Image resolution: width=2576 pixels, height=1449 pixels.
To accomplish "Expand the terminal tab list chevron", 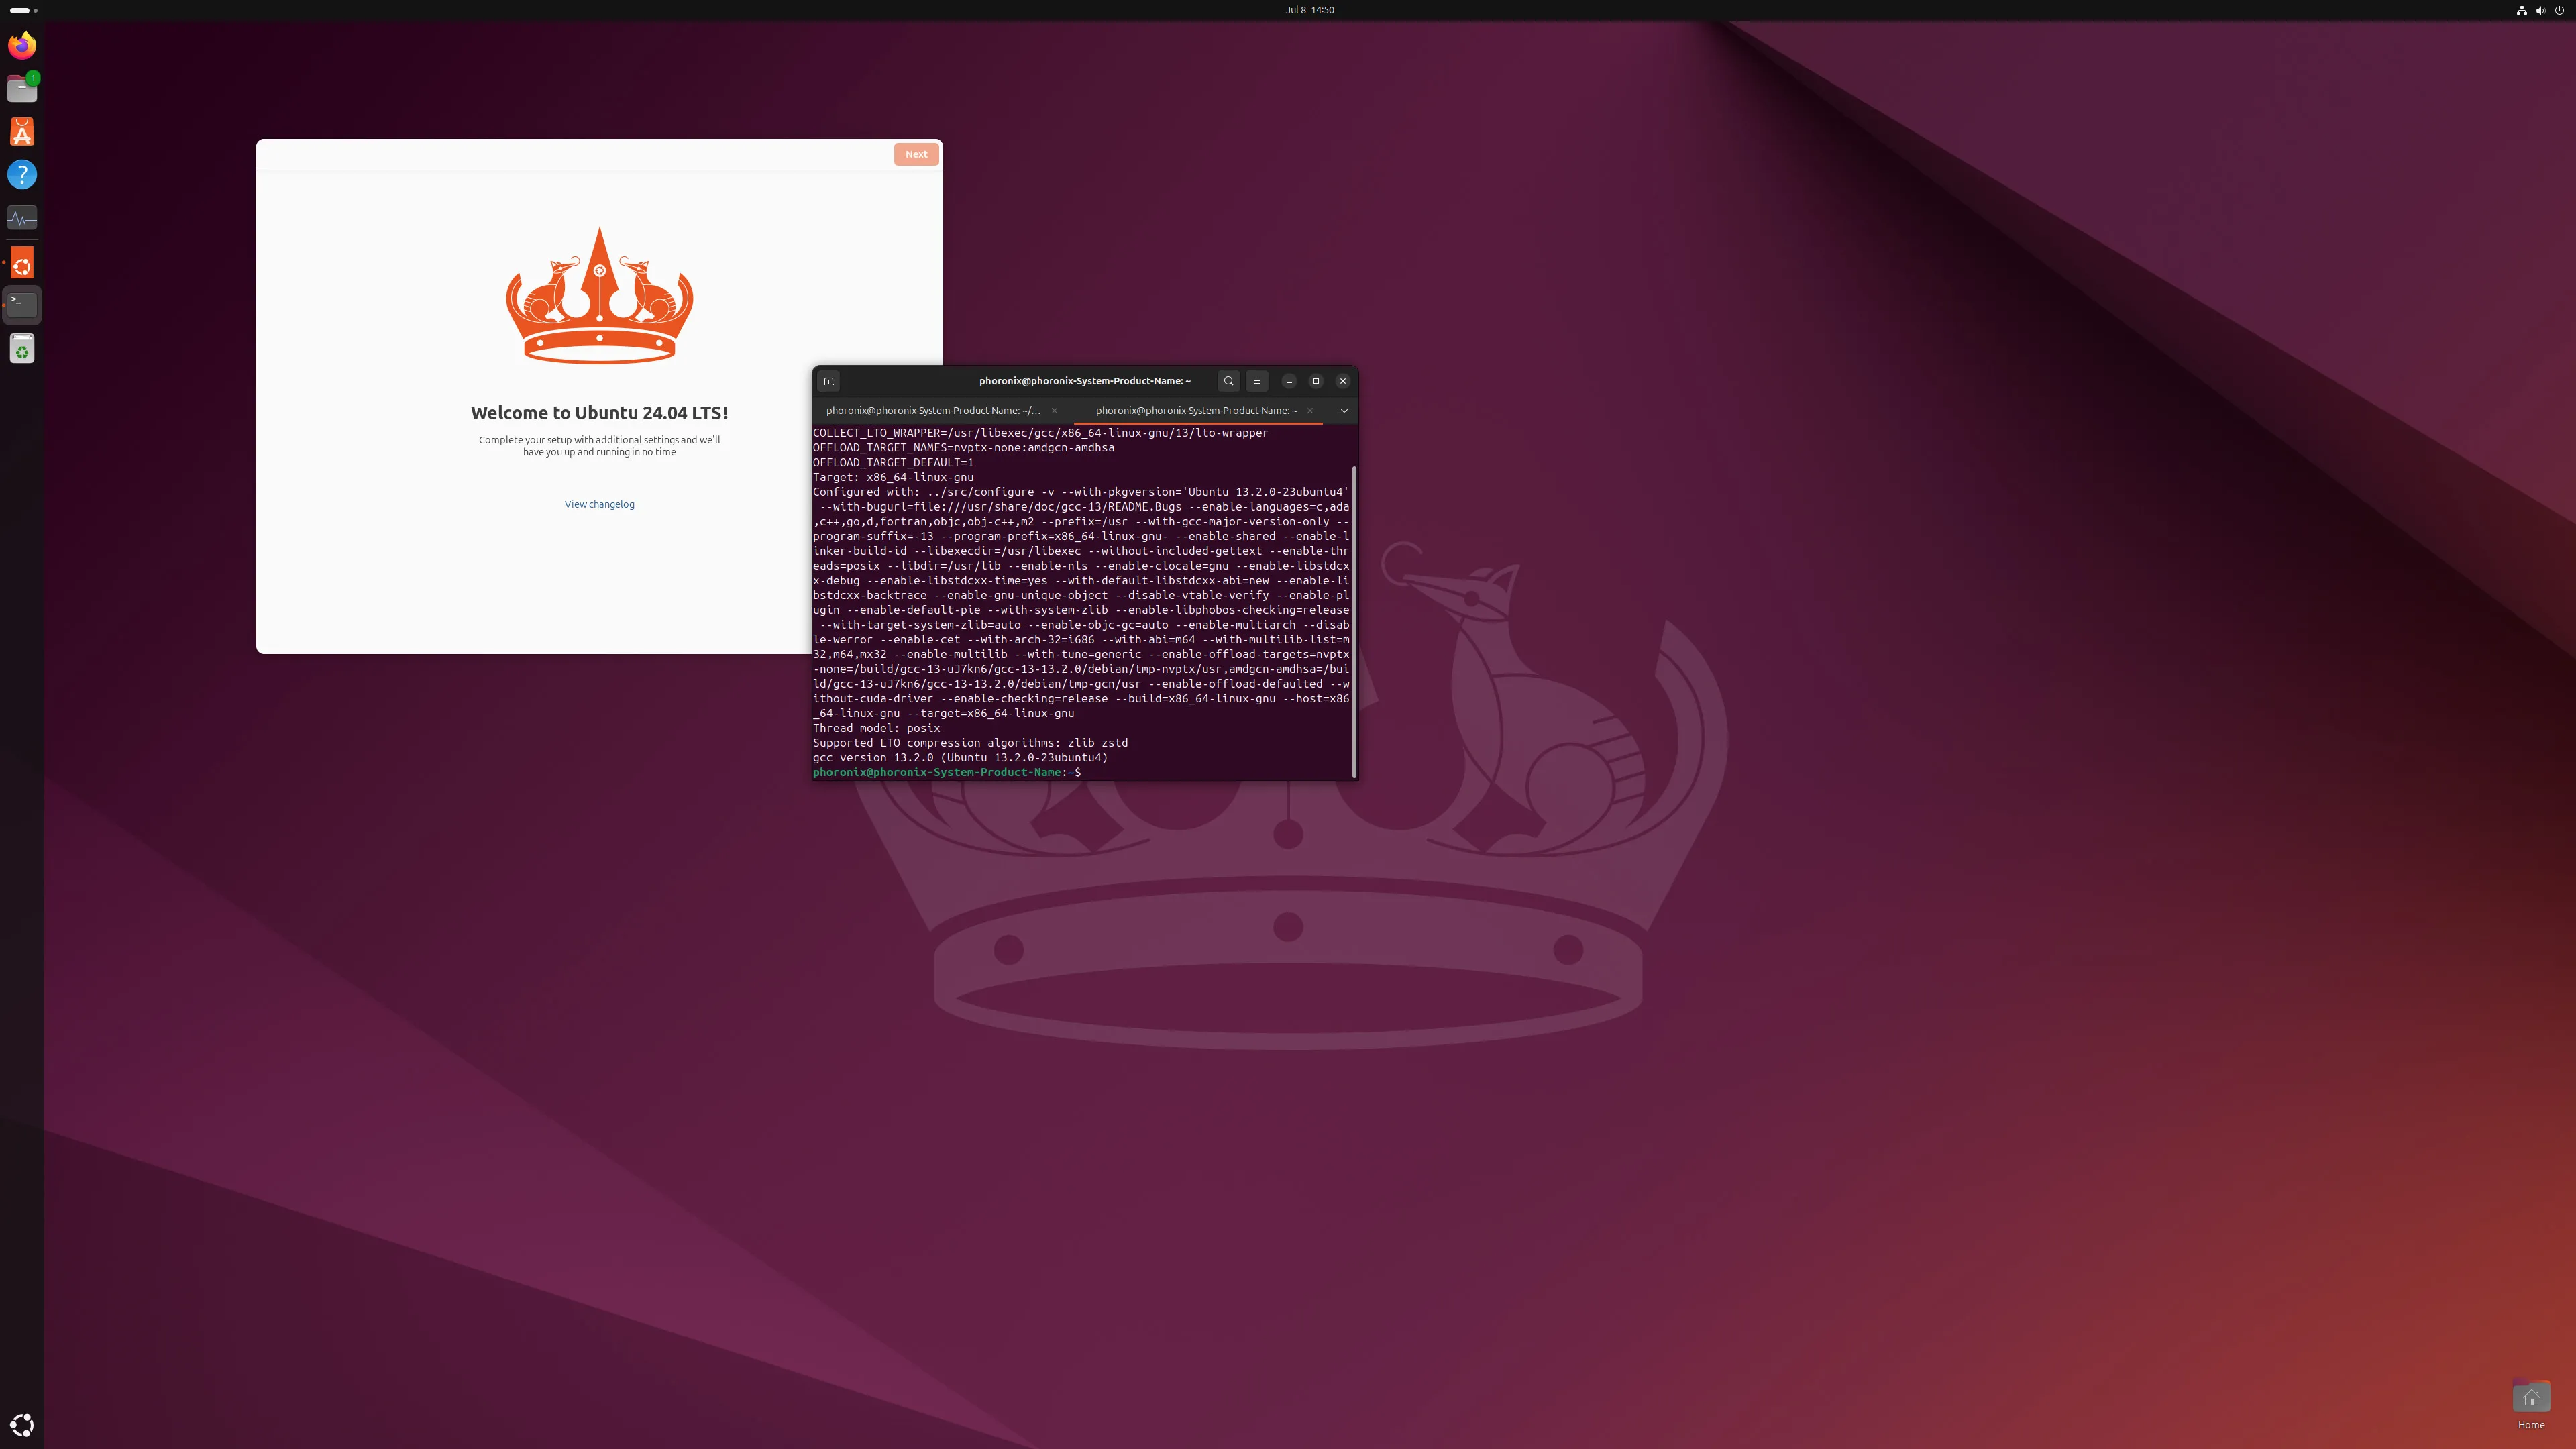I will coord(1344,411).
